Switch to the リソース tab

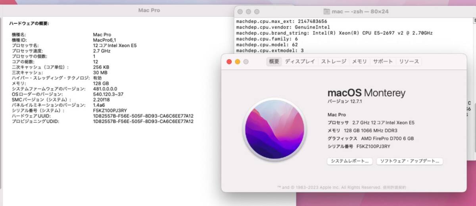tap(409, 62)
